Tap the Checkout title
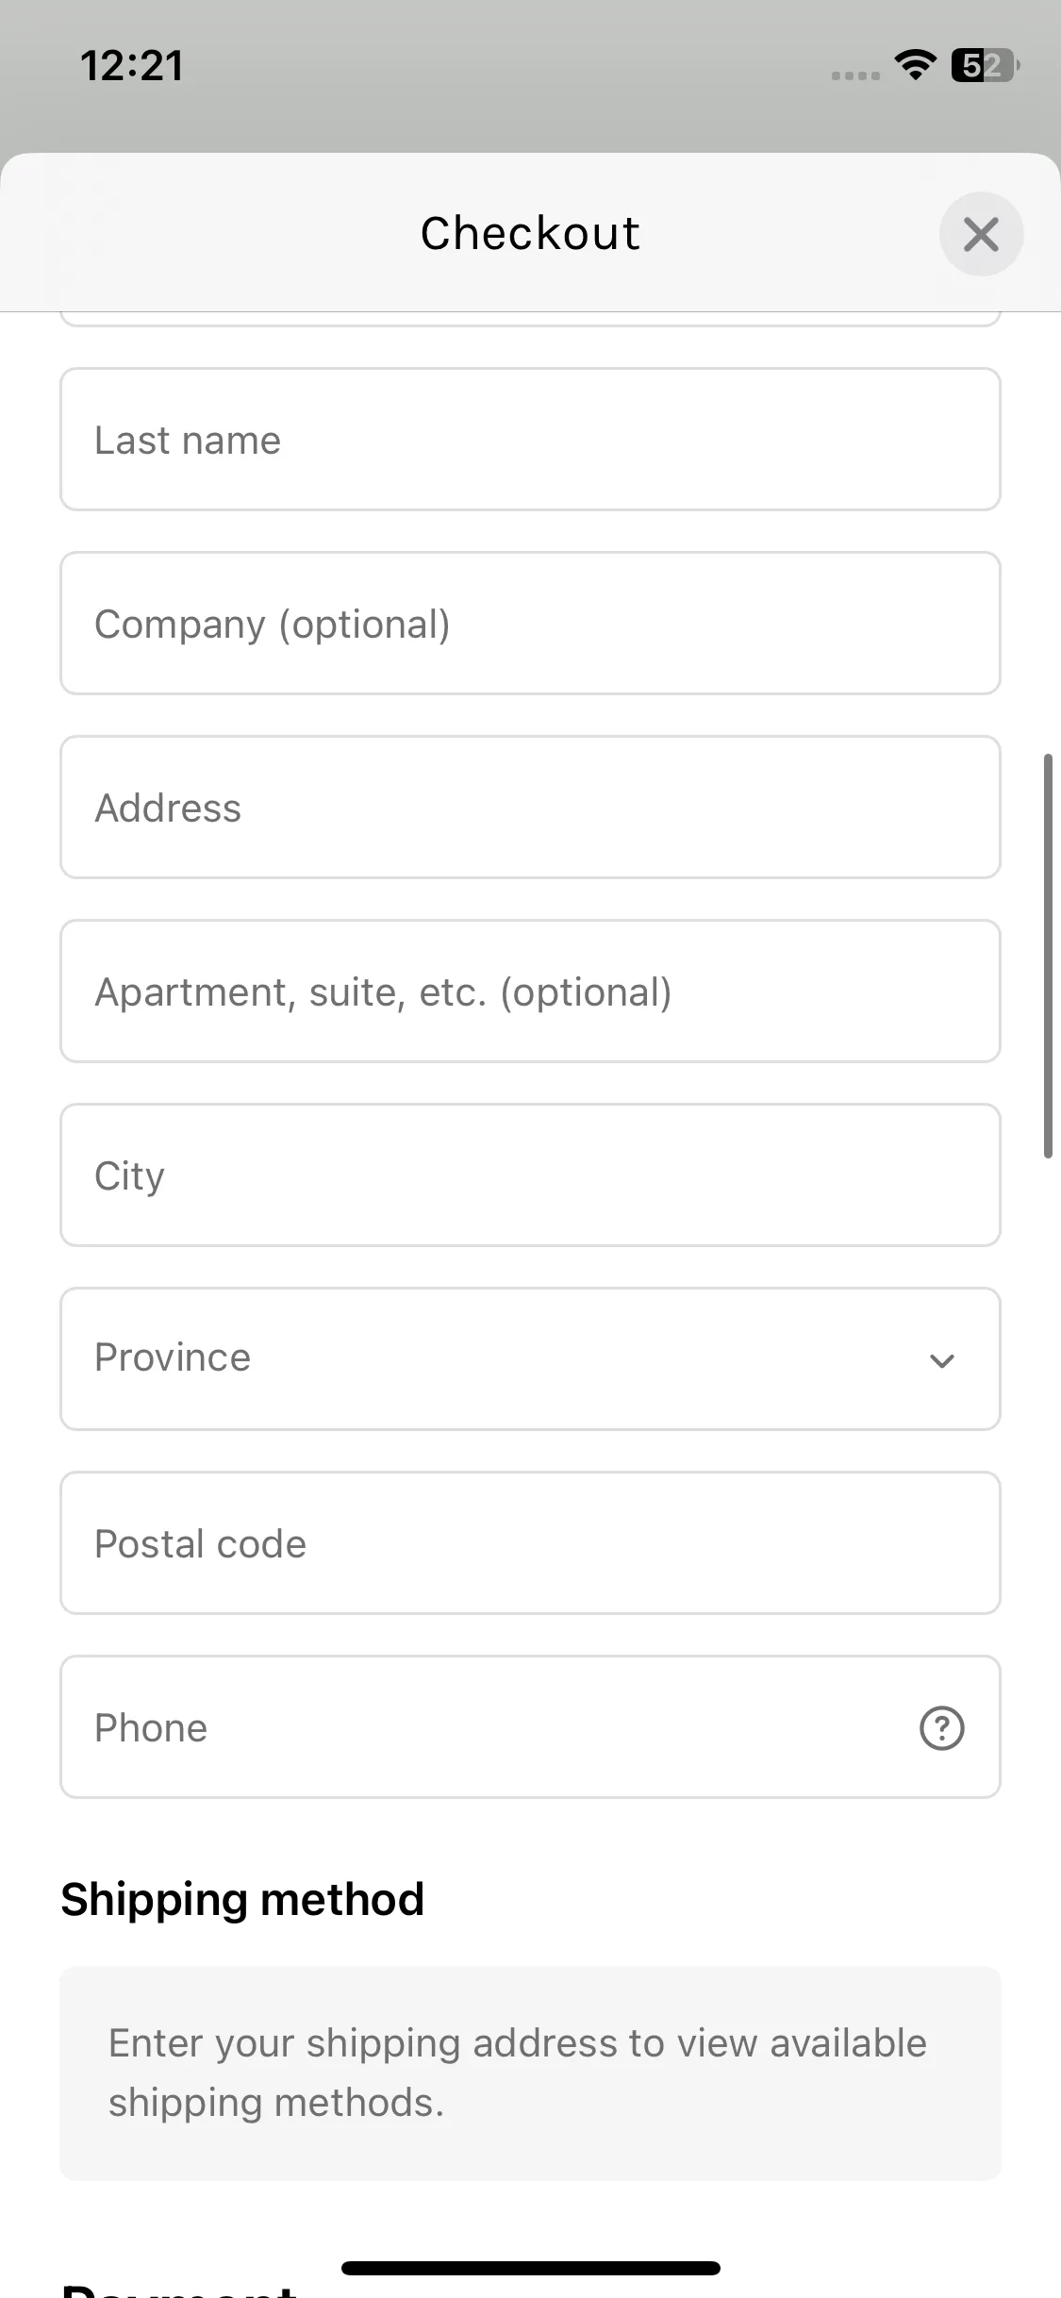This screenshot has height=2298, width=1061. click(530, 233)
